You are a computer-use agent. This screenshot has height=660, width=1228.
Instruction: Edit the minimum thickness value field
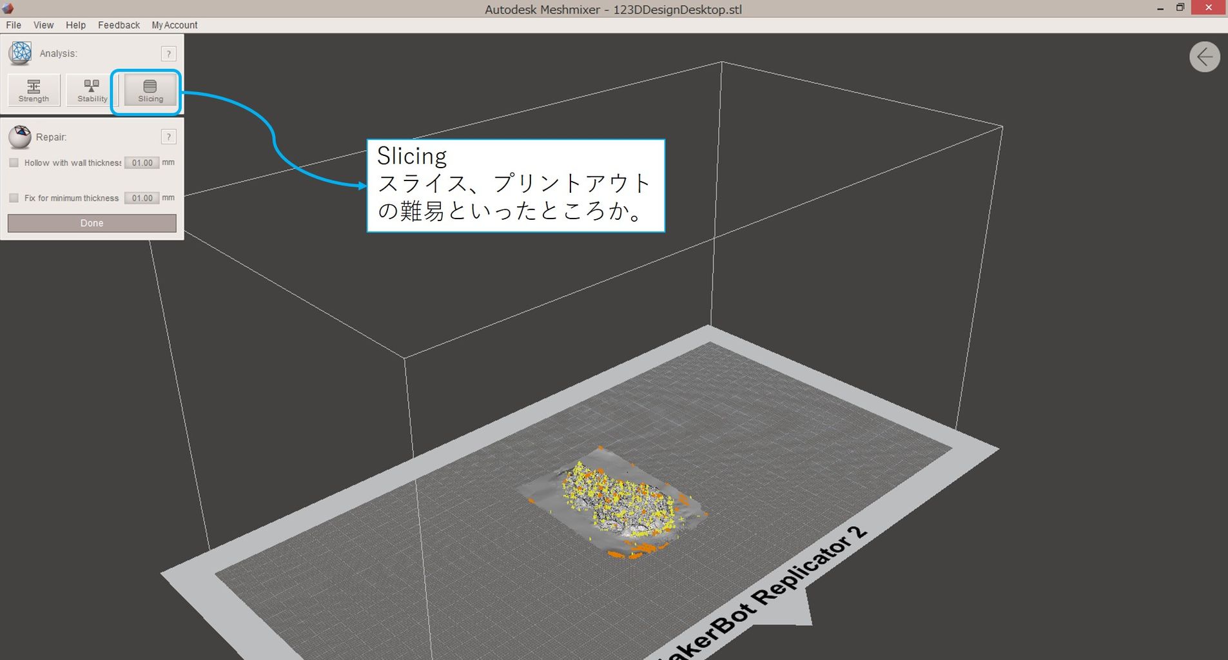(142, 198)
